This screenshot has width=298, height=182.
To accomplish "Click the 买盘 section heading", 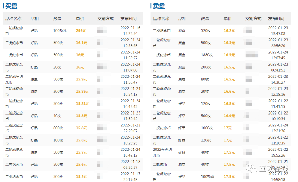I will coord(11,6).
